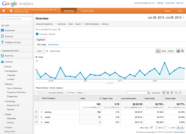The height and width of the screenshot is (134, 186).
Task: Click the chart collapse handle under graph
Action: click(x=110, y=83)
